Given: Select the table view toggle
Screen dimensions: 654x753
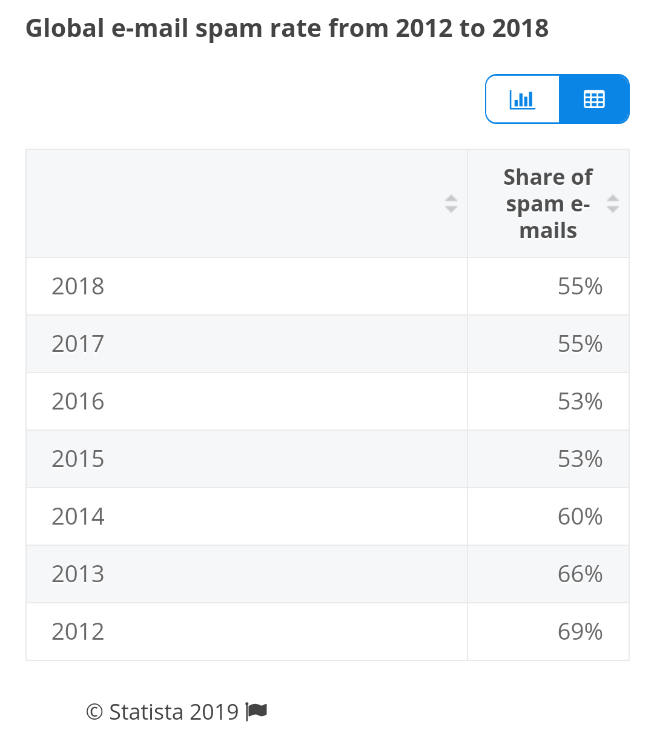Looking at the screenshot, I should (594, 99).
